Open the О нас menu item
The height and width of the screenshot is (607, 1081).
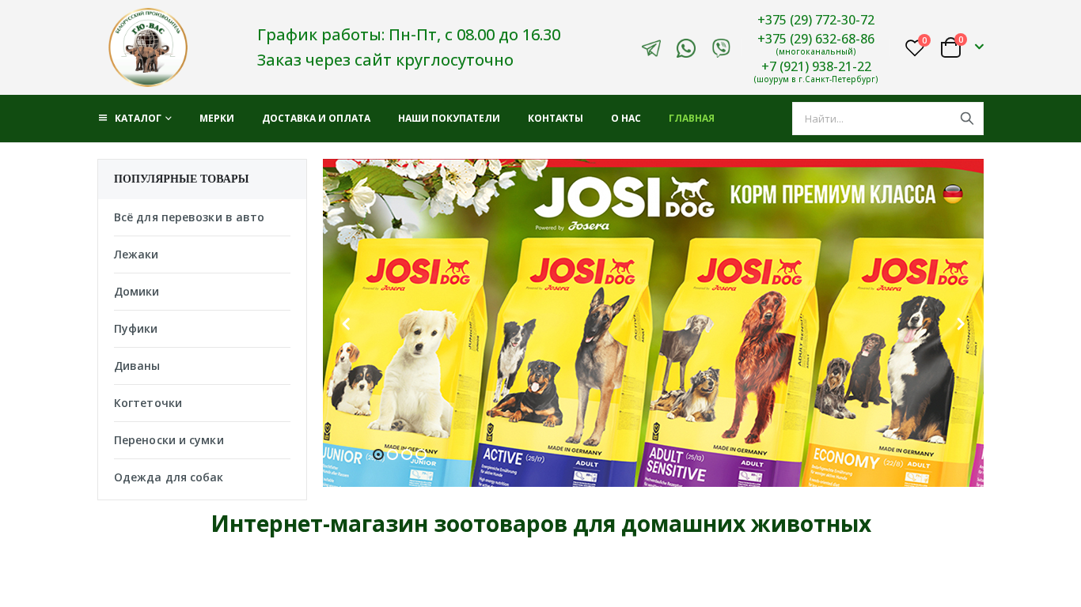click(x=626, y=119)
